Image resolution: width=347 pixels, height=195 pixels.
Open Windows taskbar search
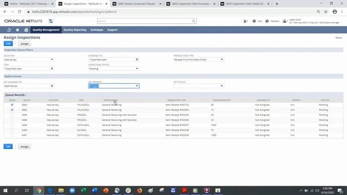pos(16,190)
